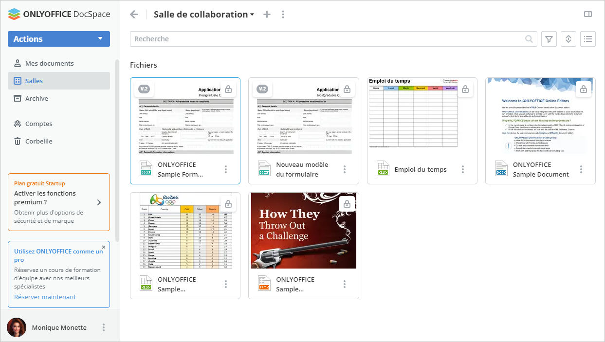Screen dimensions: 605x342
Task: Click the ONLYOFFICE DocSpace logo
Action: pos(59,14)
